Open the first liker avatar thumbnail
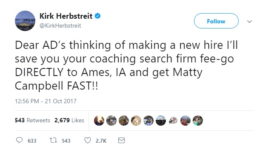 (x=99, y=121)
